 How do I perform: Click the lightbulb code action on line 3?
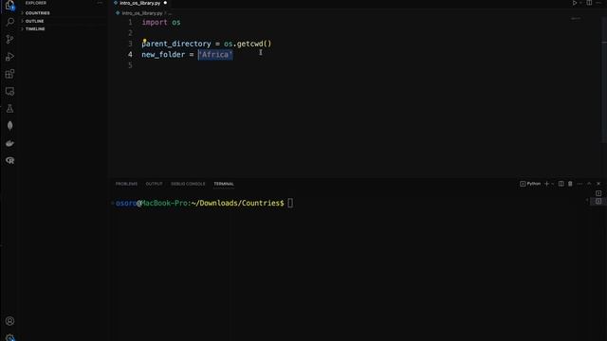(x=144, y=41)
